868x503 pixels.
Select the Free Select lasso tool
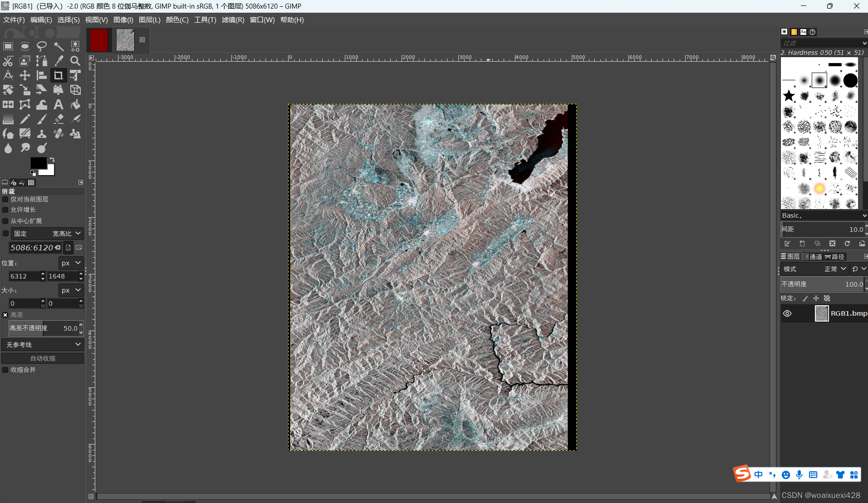pos(42,46)
